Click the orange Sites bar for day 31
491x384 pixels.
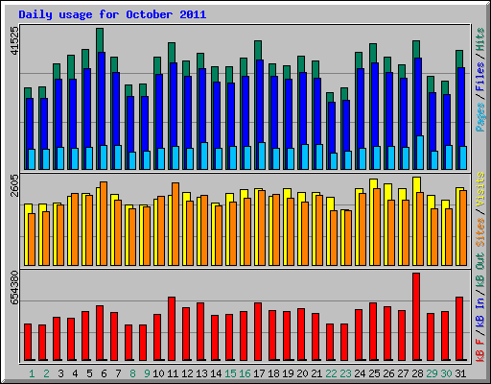click(x=463, y=228)
